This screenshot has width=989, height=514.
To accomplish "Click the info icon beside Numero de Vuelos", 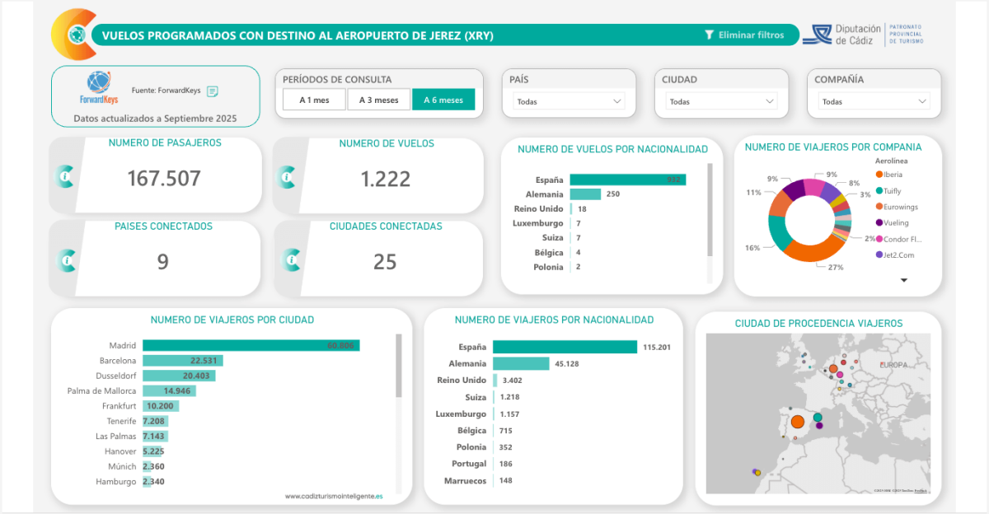I will pyautogui.click(x=287, y=176).
